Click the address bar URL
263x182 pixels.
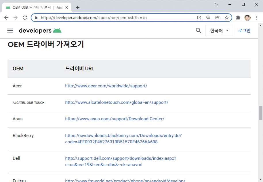point(94,18)
